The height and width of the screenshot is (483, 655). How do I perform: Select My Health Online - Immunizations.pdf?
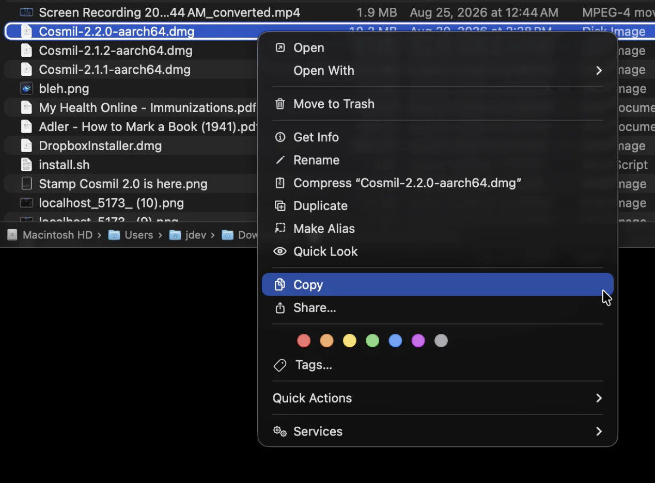point(147,107)
